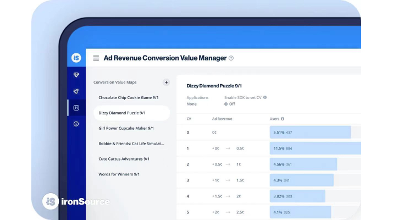
Task: Open Chocolate Chip Cookie Game 9/1 map
Action: pyautogui.click(x=128, y=97)
